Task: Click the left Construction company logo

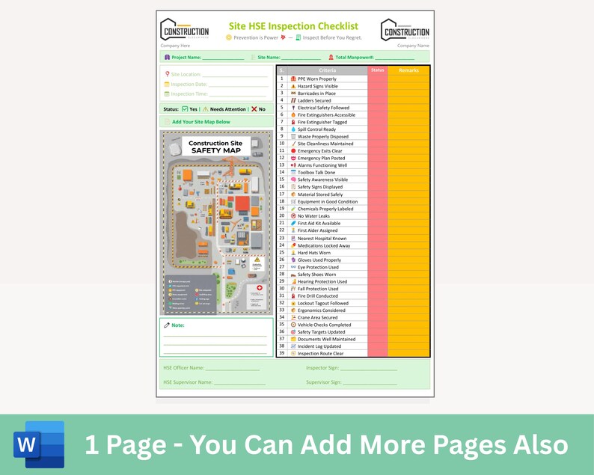Action: coord(185,30)
